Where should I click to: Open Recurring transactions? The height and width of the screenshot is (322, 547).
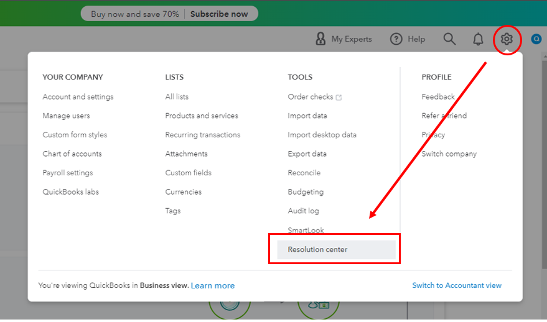[x=203, y=135]
